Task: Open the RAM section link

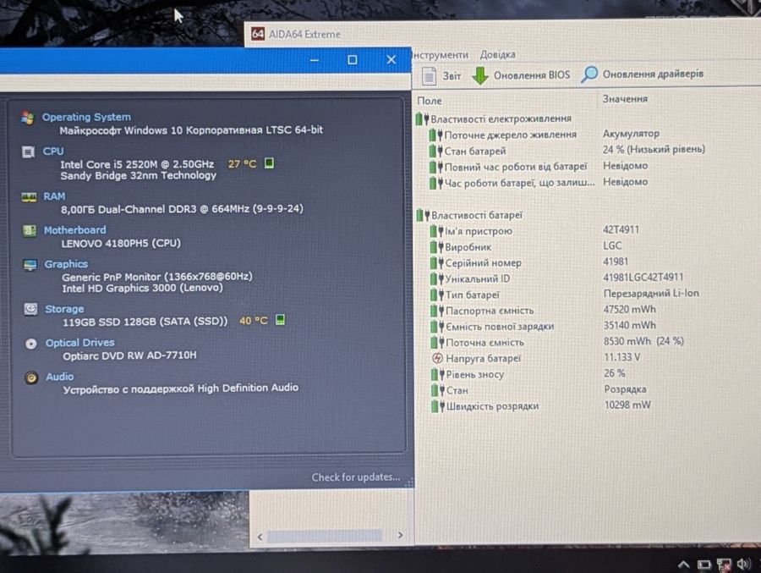Action: click(x=54, y=196)
